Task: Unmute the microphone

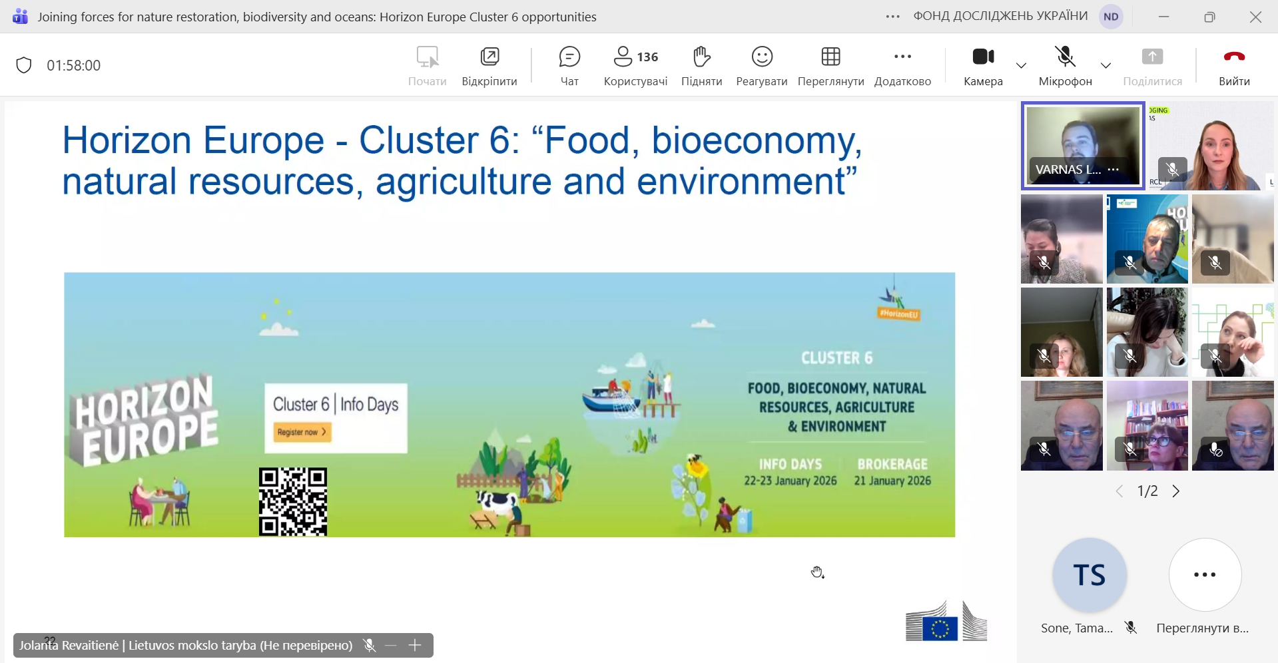Action: pyautogui.click(x=1065, y=65)
